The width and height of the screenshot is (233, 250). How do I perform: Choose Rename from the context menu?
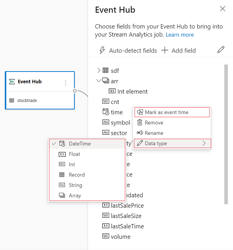click(x=172, y=133)
